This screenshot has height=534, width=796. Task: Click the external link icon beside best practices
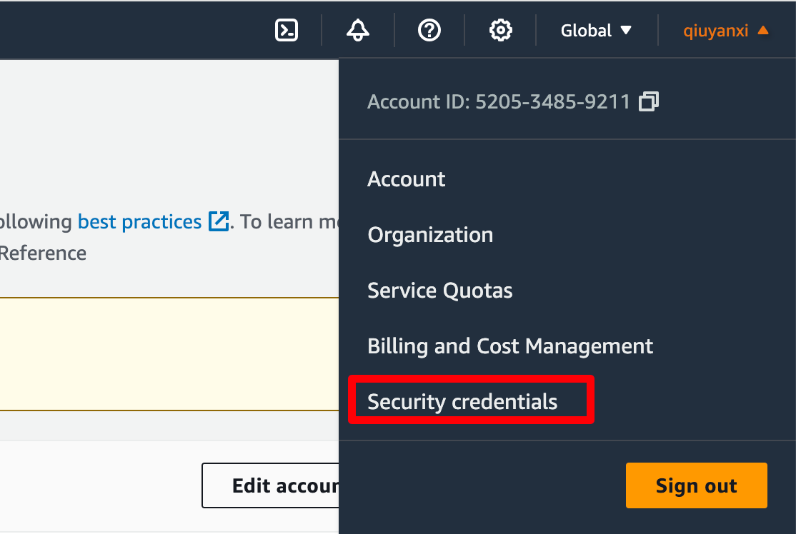219,221
